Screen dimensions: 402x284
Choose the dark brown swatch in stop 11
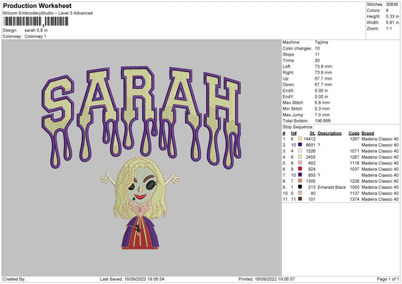tap(301, 199)
